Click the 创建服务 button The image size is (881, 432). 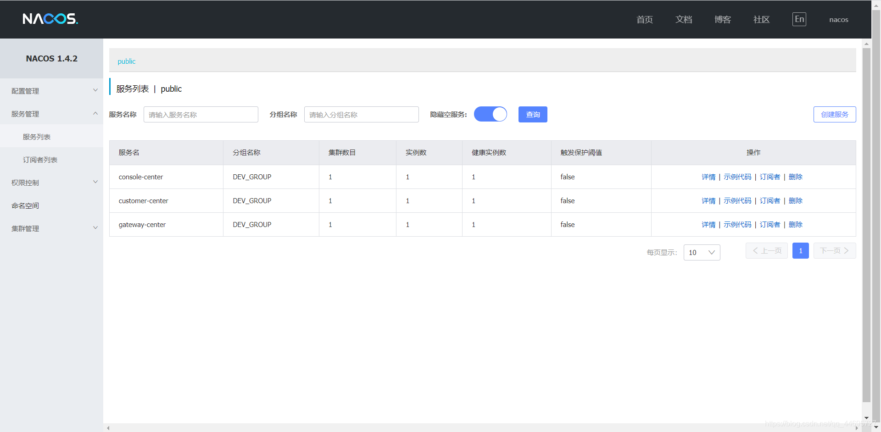point(835,114)
